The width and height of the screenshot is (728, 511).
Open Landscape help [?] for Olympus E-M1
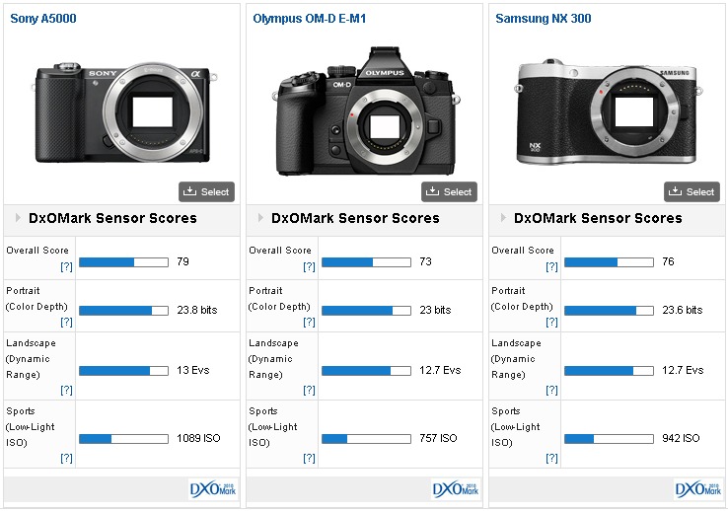pyautogui.click(x=309, y=391)
